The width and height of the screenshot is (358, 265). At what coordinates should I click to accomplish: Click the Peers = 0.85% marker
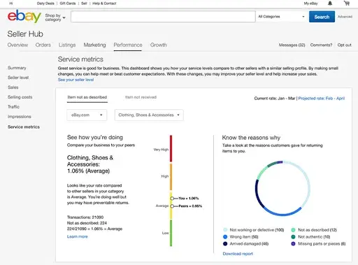coord(172,206)
